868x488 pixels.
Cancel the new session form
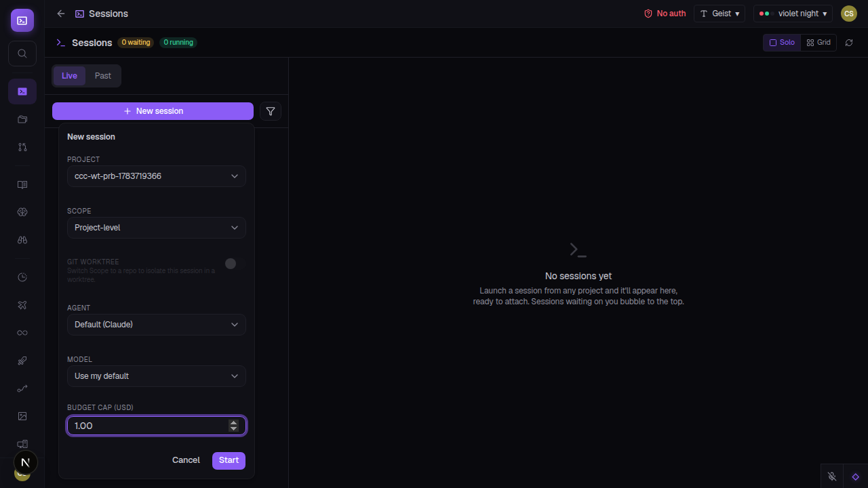pos(186,460)
